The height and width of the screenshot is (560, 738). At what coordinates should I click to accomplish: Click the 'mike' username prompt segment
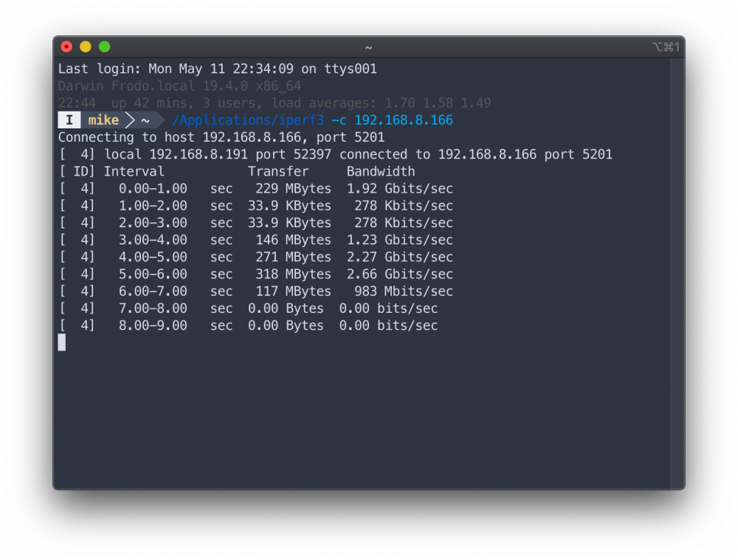[x=103, y=120]
